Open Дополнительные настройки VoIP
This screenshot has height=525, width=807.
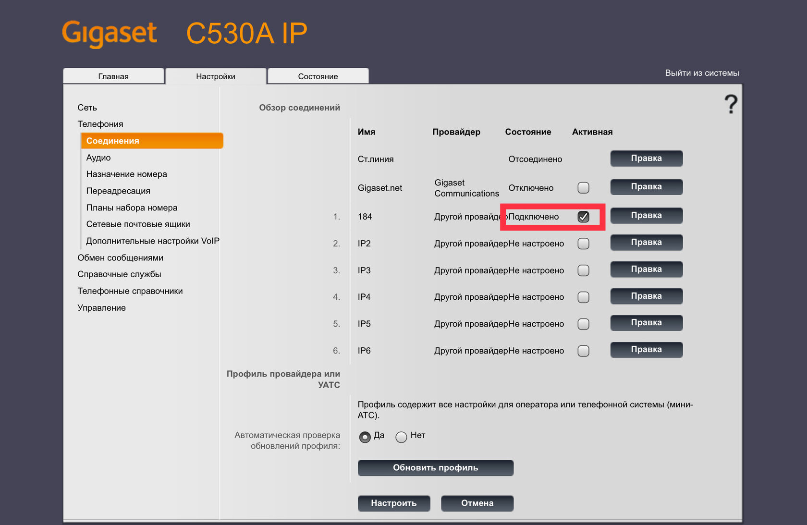point(152,241)
